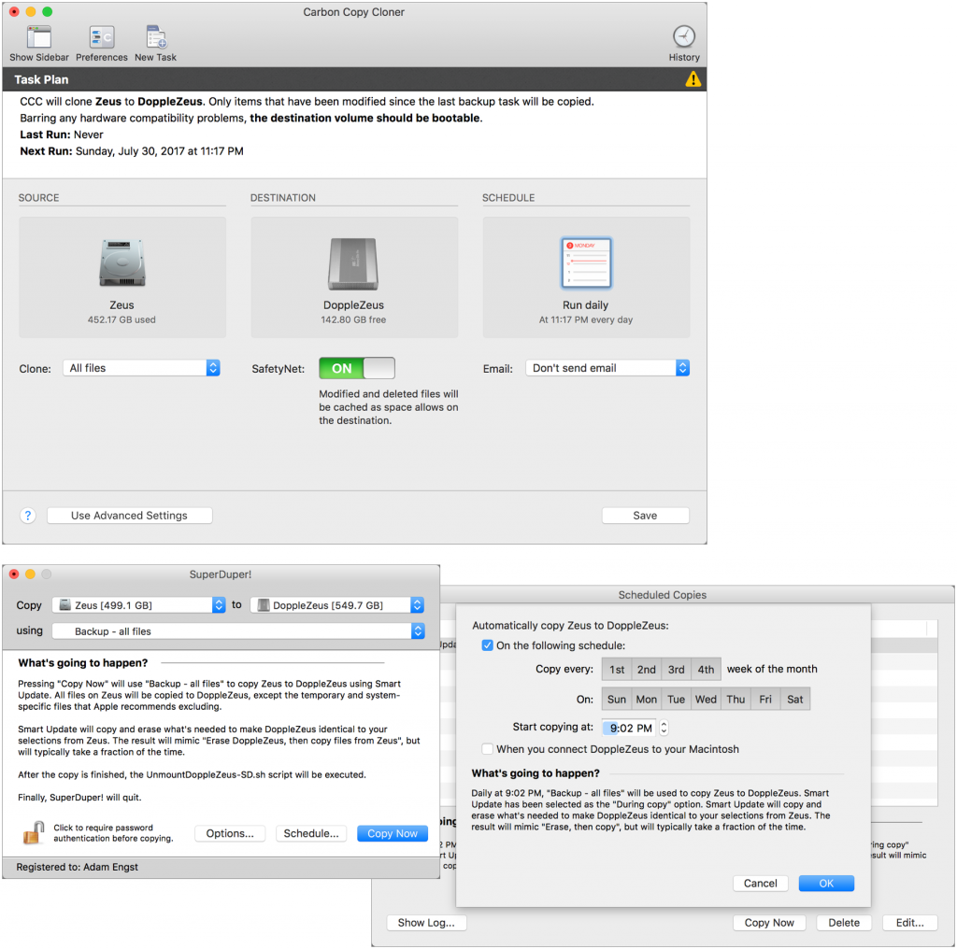Toggle Wed in the copy days

point(707,699)
